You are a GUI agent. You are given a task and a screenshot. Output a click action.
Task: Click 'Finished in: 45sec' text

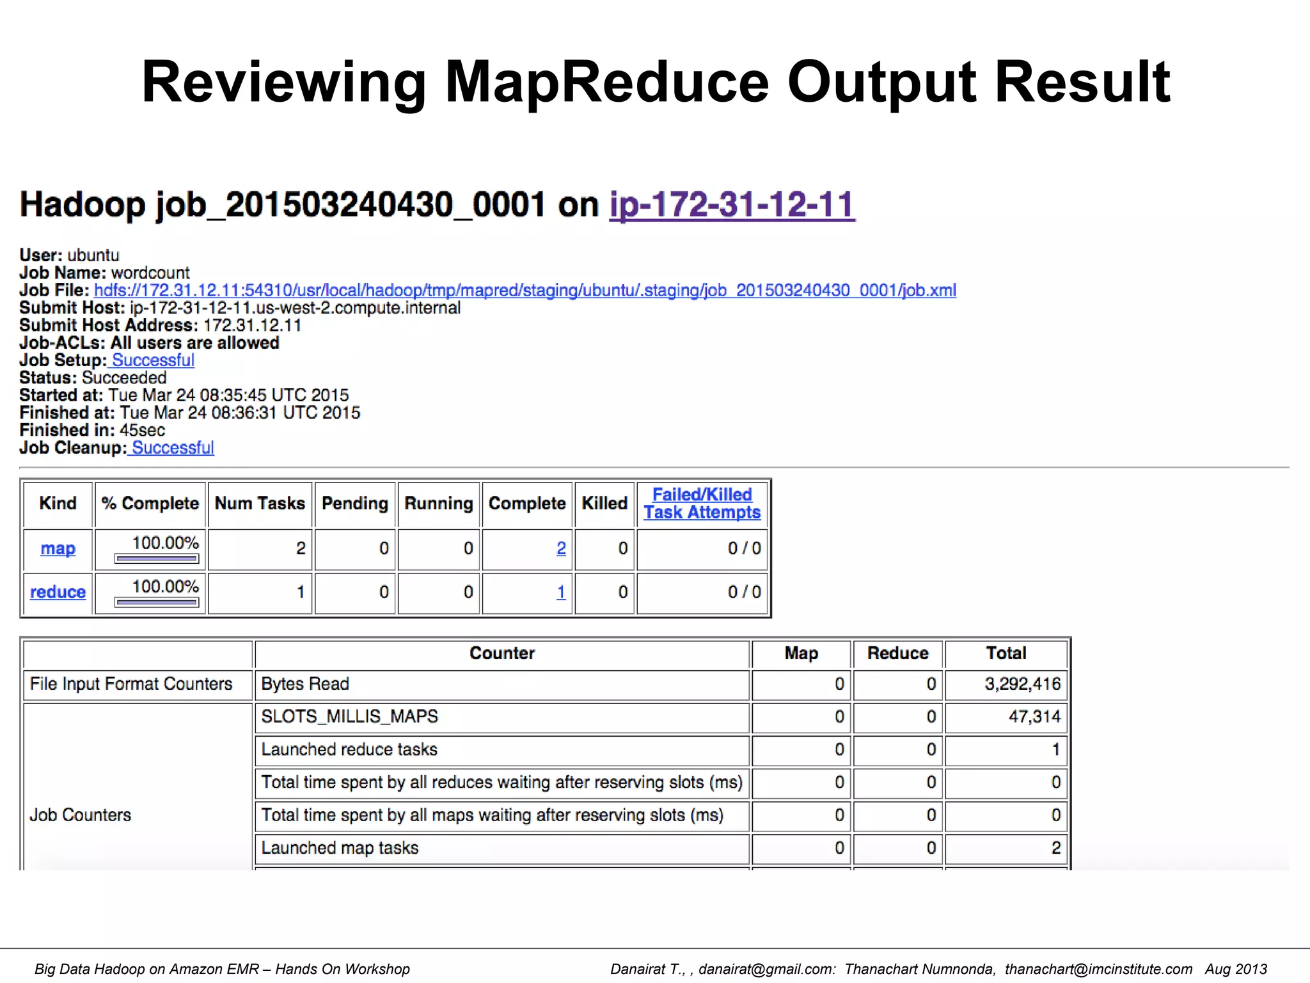(92, 430)
